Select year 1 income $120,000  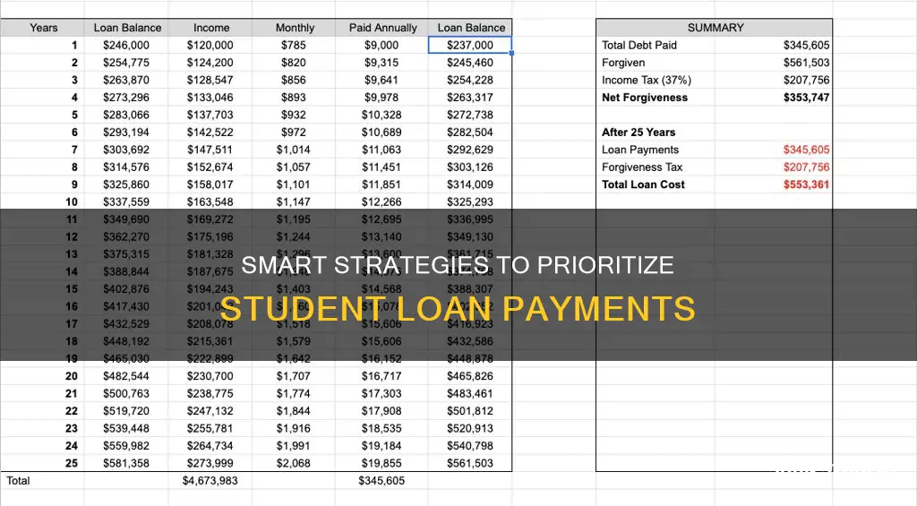(210, 45)
